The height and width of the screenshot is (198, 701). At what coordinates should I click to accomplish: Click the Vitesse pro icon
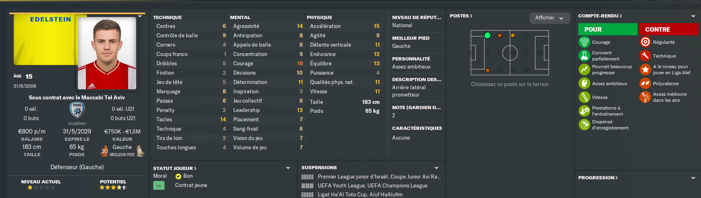point(584,97)
